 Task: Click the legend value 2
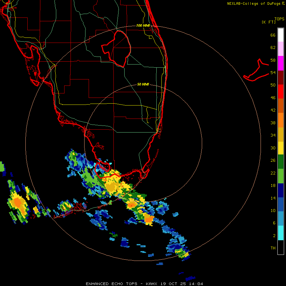pyautogui.click(x=274, y=236)
